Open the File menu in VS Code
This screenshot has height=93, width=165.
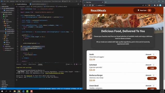5,1
